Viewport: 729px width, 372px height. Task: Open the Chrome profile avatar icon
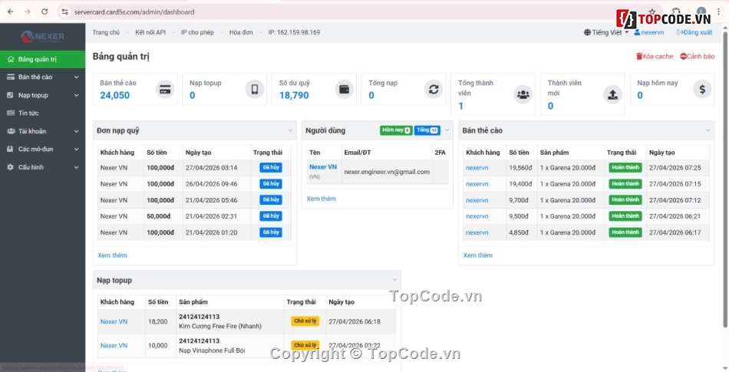701,12
